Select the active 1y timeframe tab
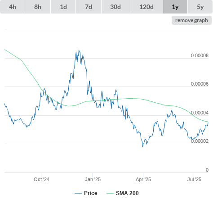This screenshot has width=213, height=205. click(x=175, y=7)
